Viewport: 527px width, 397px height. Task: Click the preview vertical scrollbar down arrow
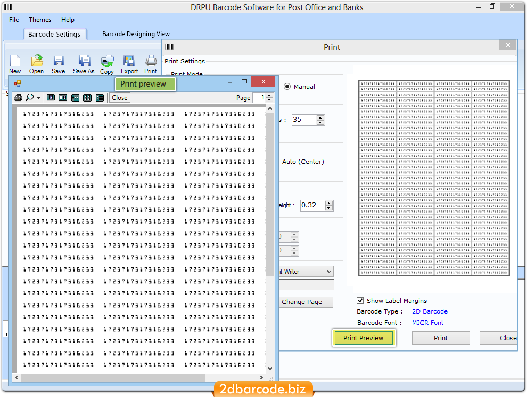(x=270, y=368)
